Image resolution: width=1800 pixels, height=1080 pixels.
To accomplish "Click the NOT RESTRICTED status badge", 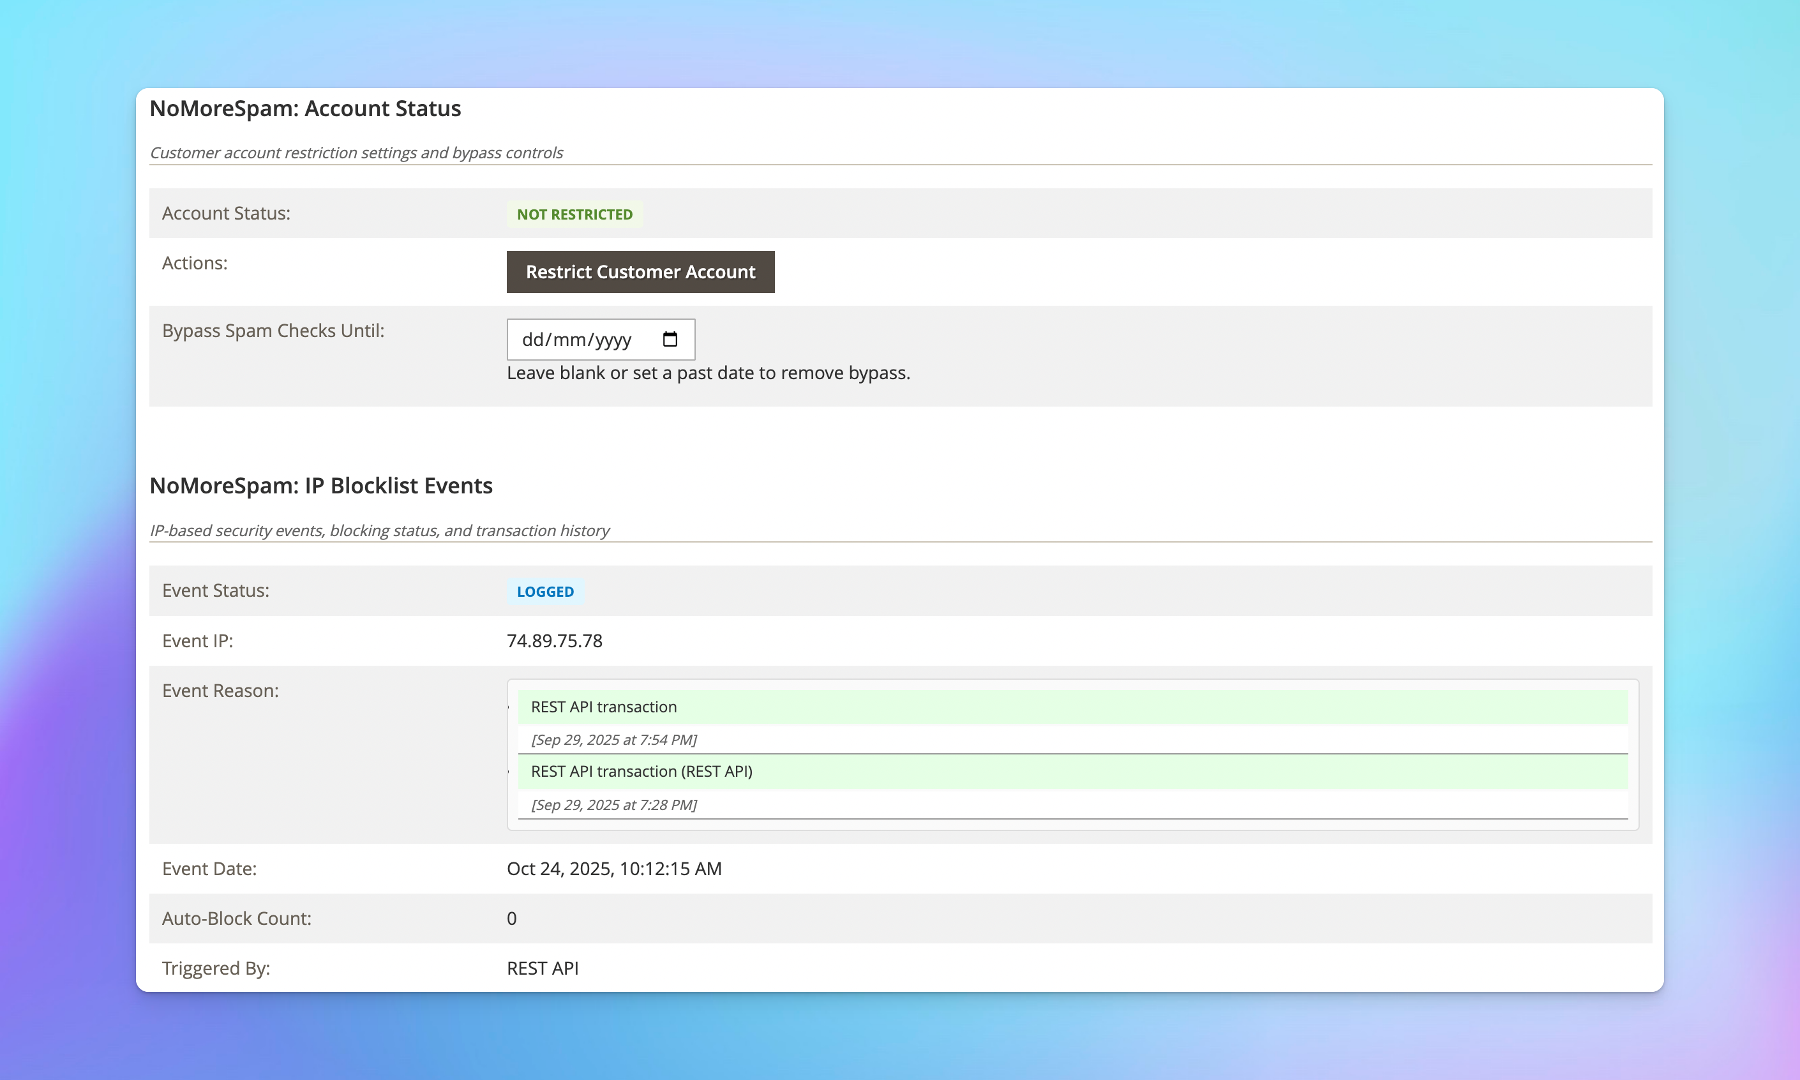I will pyautogui.click(x=574, y=214).
